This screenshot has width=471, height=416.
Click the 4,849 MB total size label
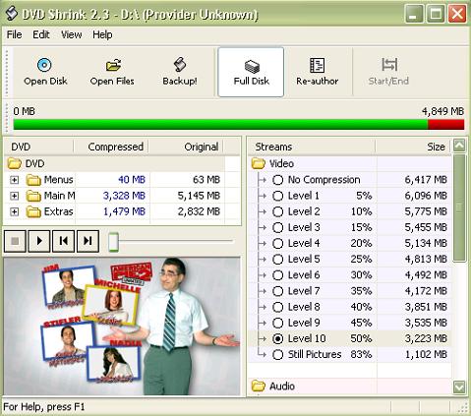pos(442,111)
